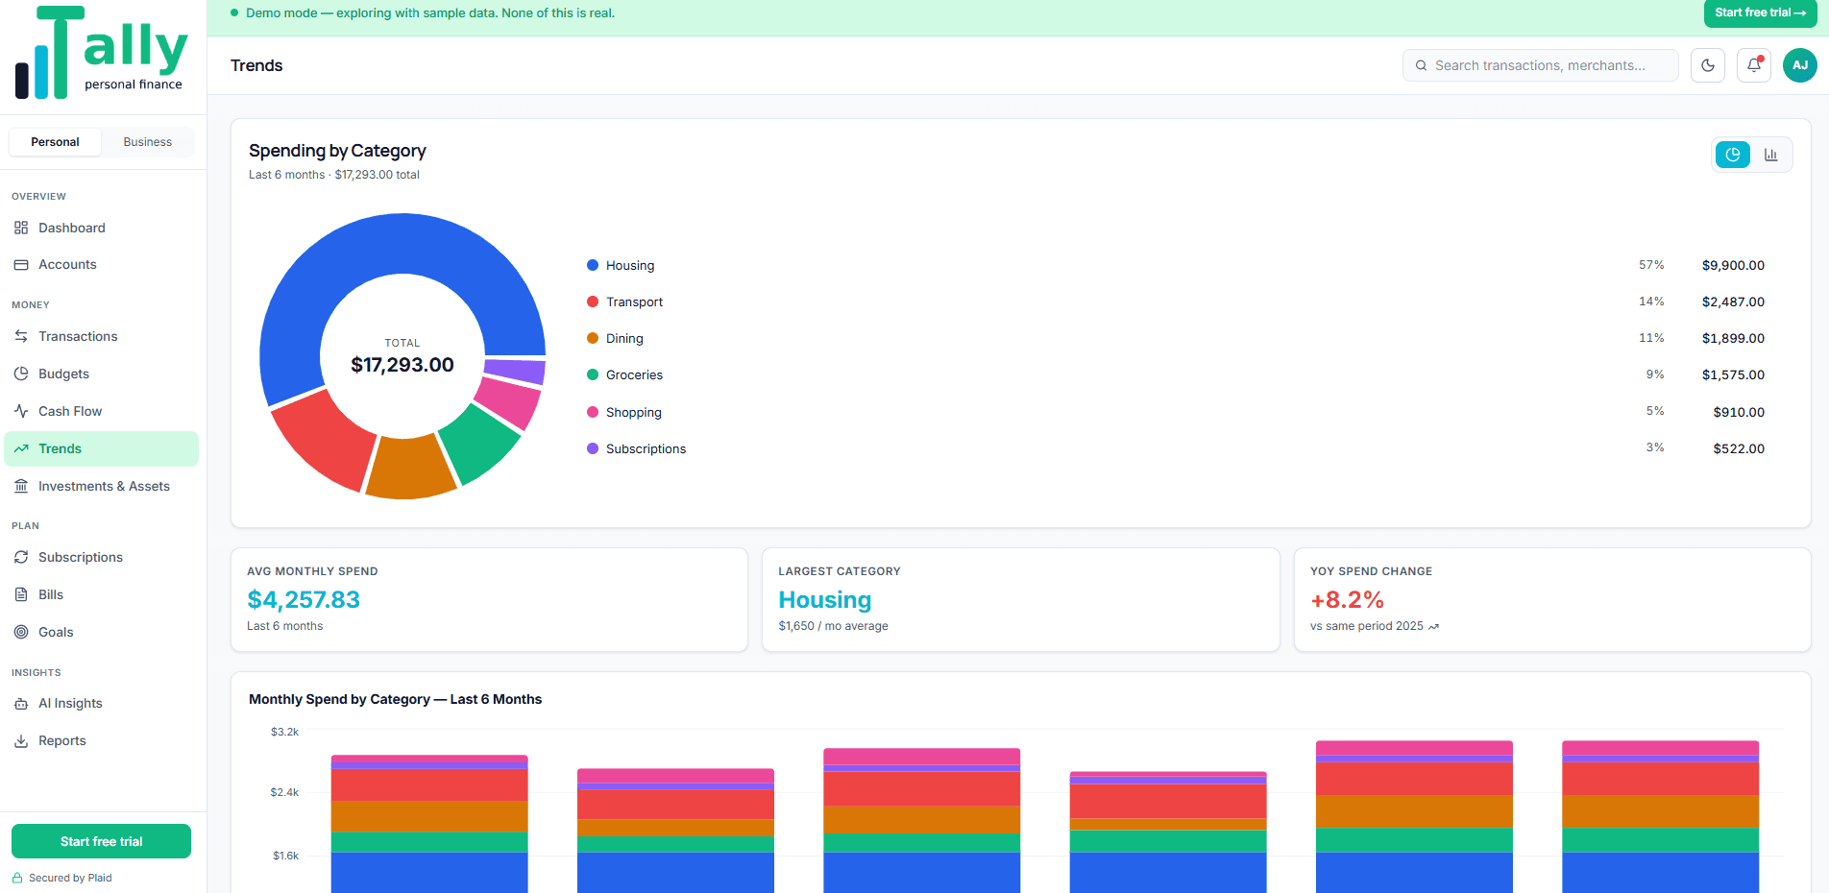Click Subscriptions in the chart legend
1829x893 pixels.
[x=646, y=448]
